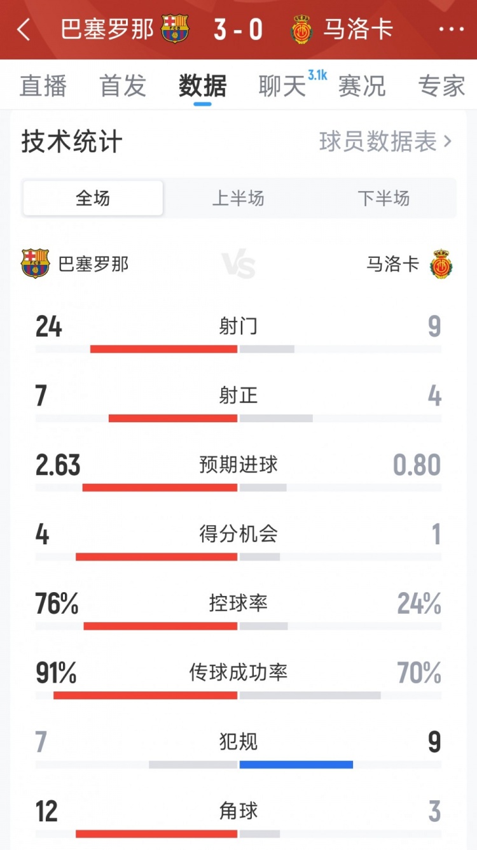The height and width of the screenshot is (850, 477).
Task: Open the 专家 experts tab
Action: 441,86
